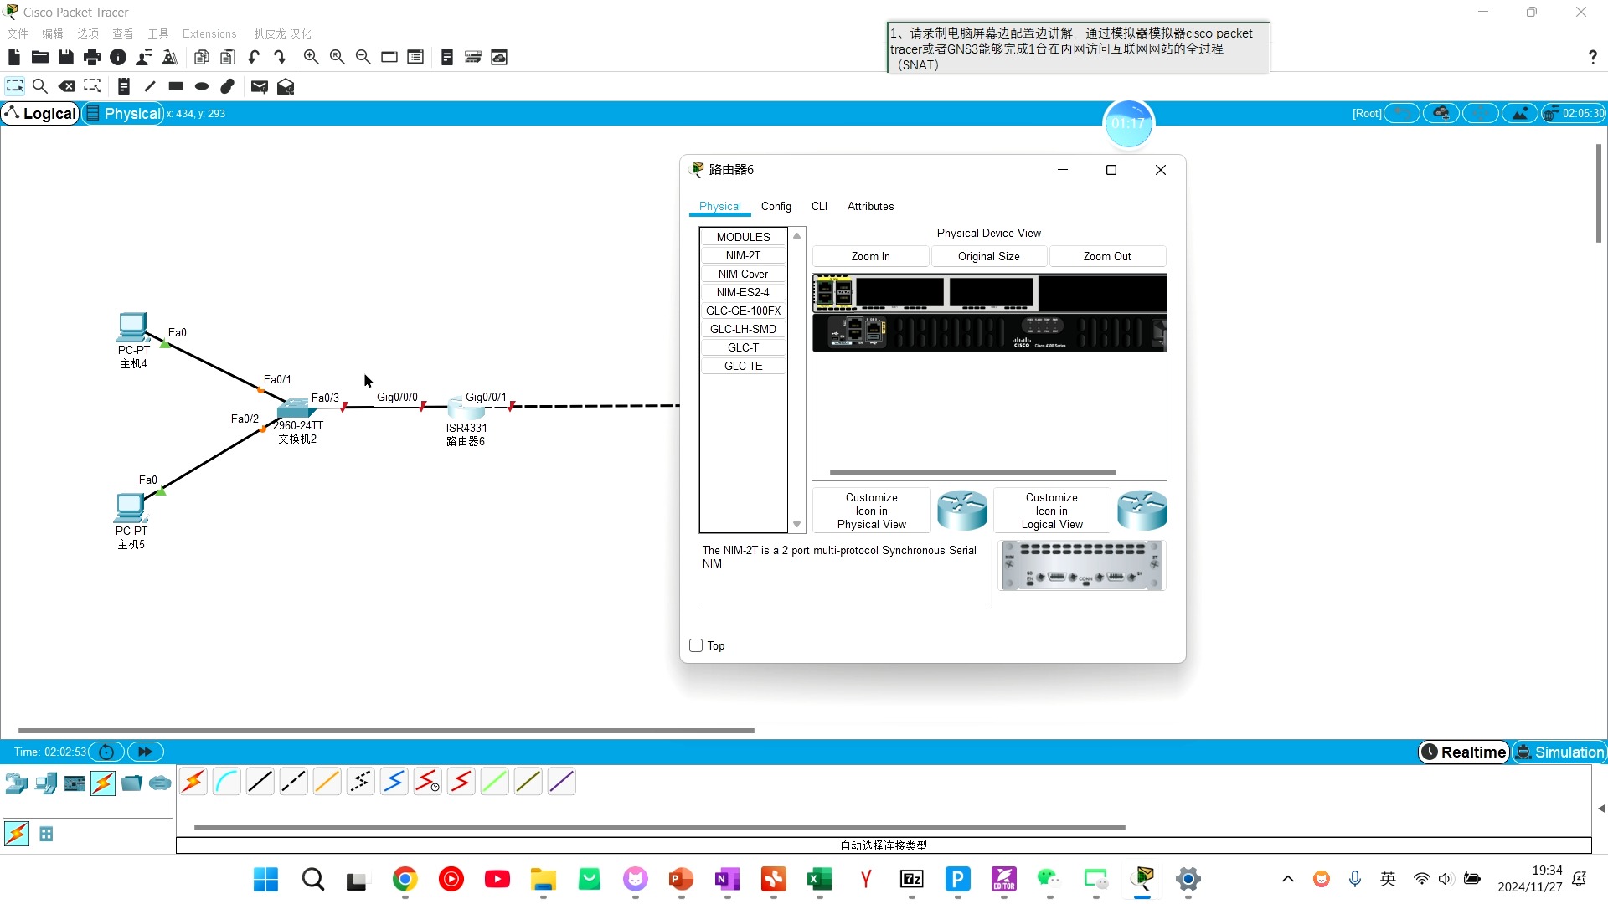
Task: Click Customize Icon in Logical View
Action: (x=1052, y=511)
